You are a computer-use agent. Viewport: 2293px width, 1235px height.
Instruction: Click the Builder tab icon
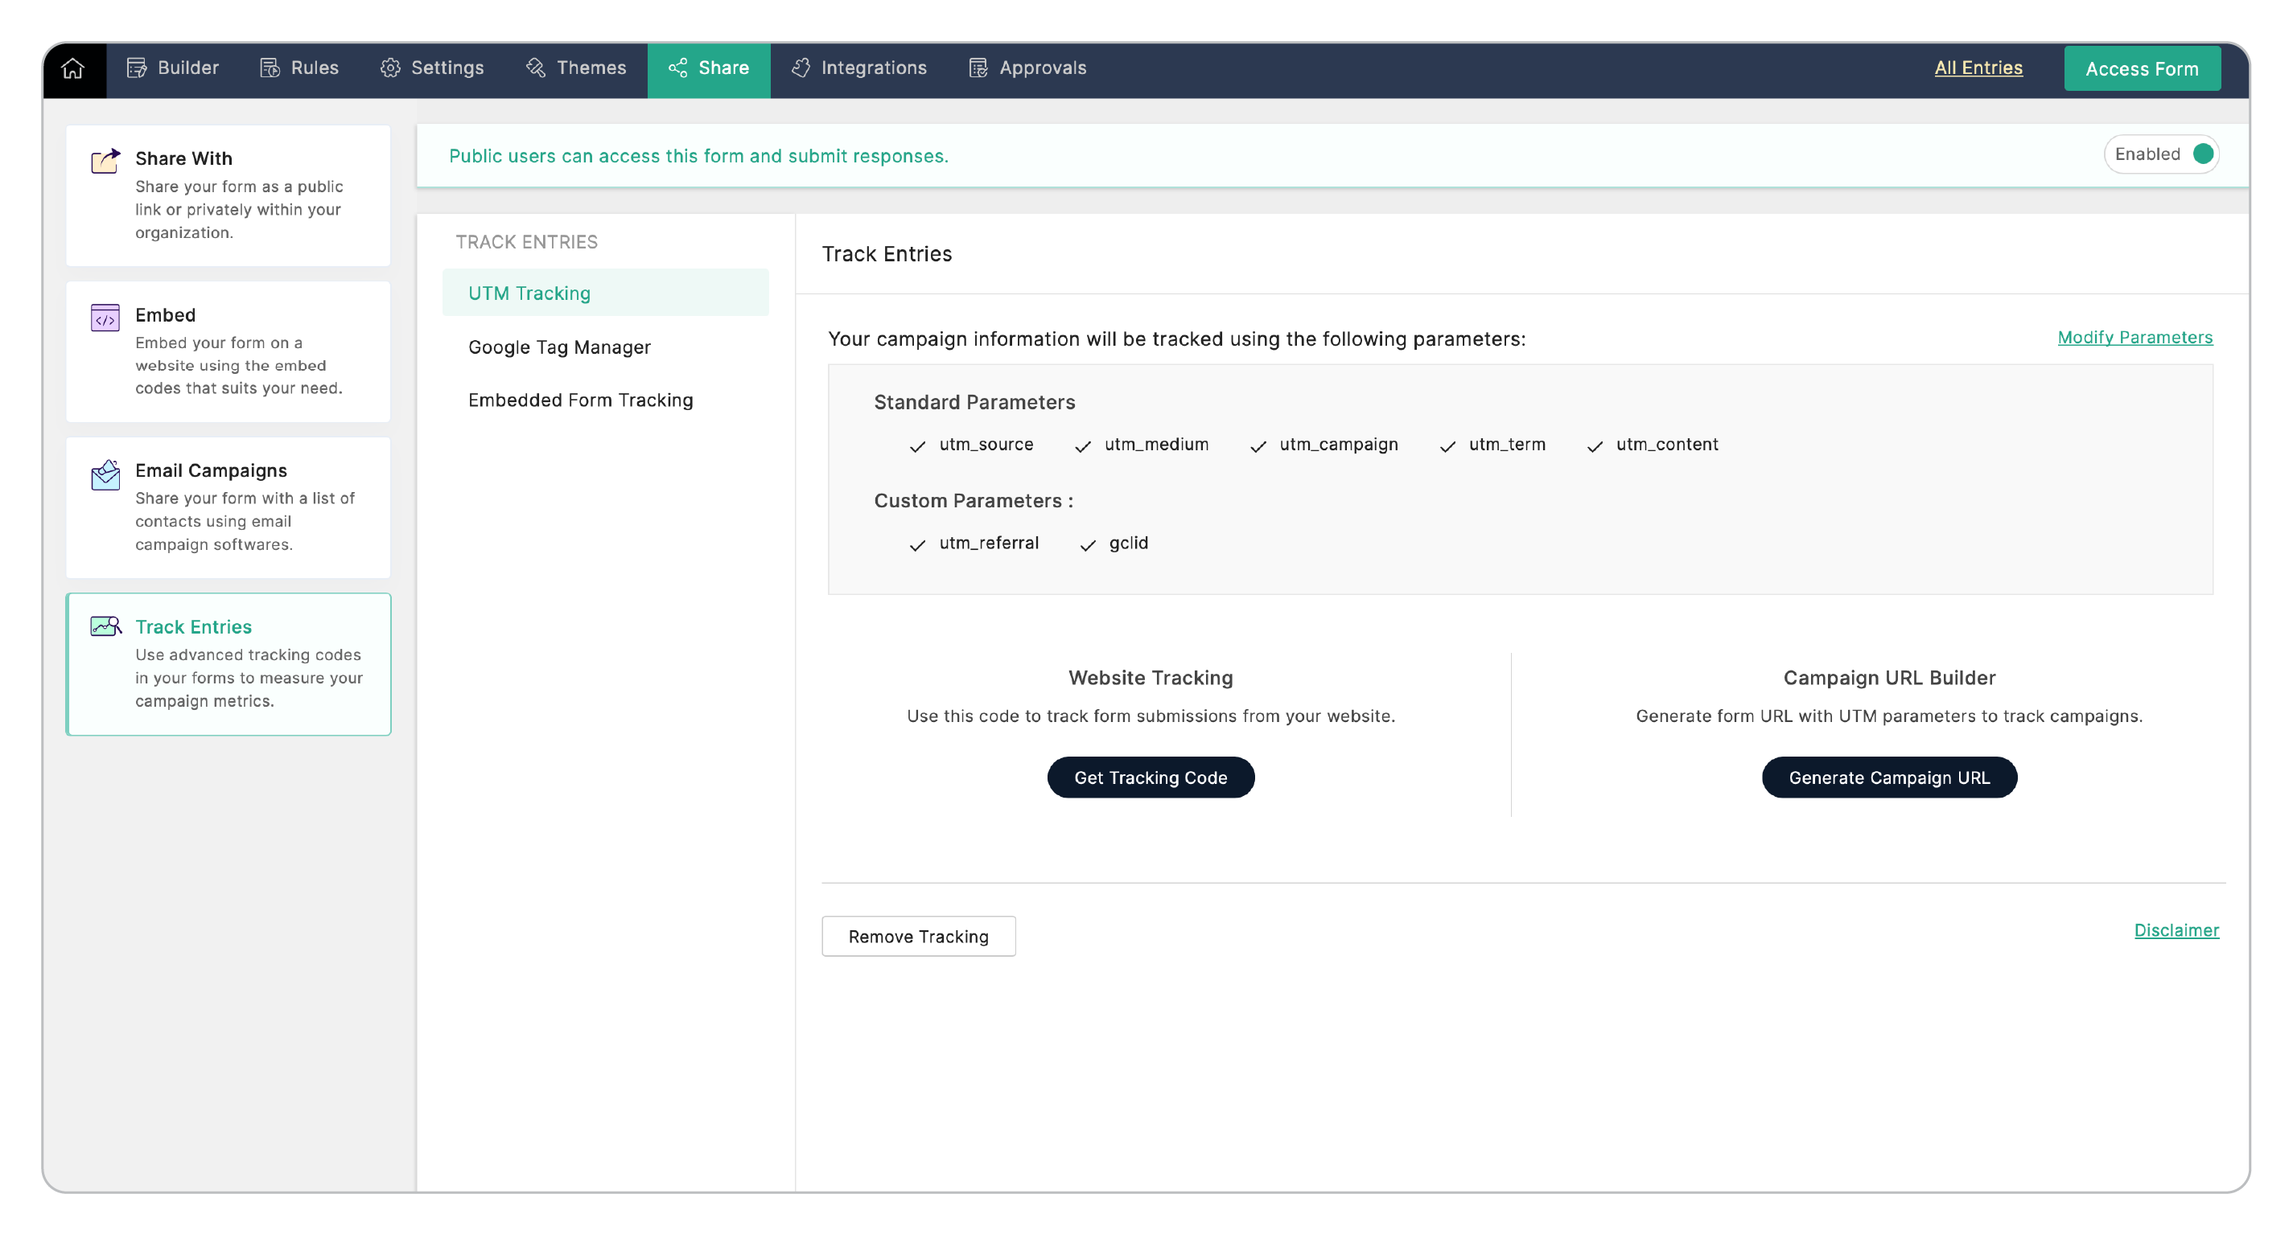pos(136,68)
